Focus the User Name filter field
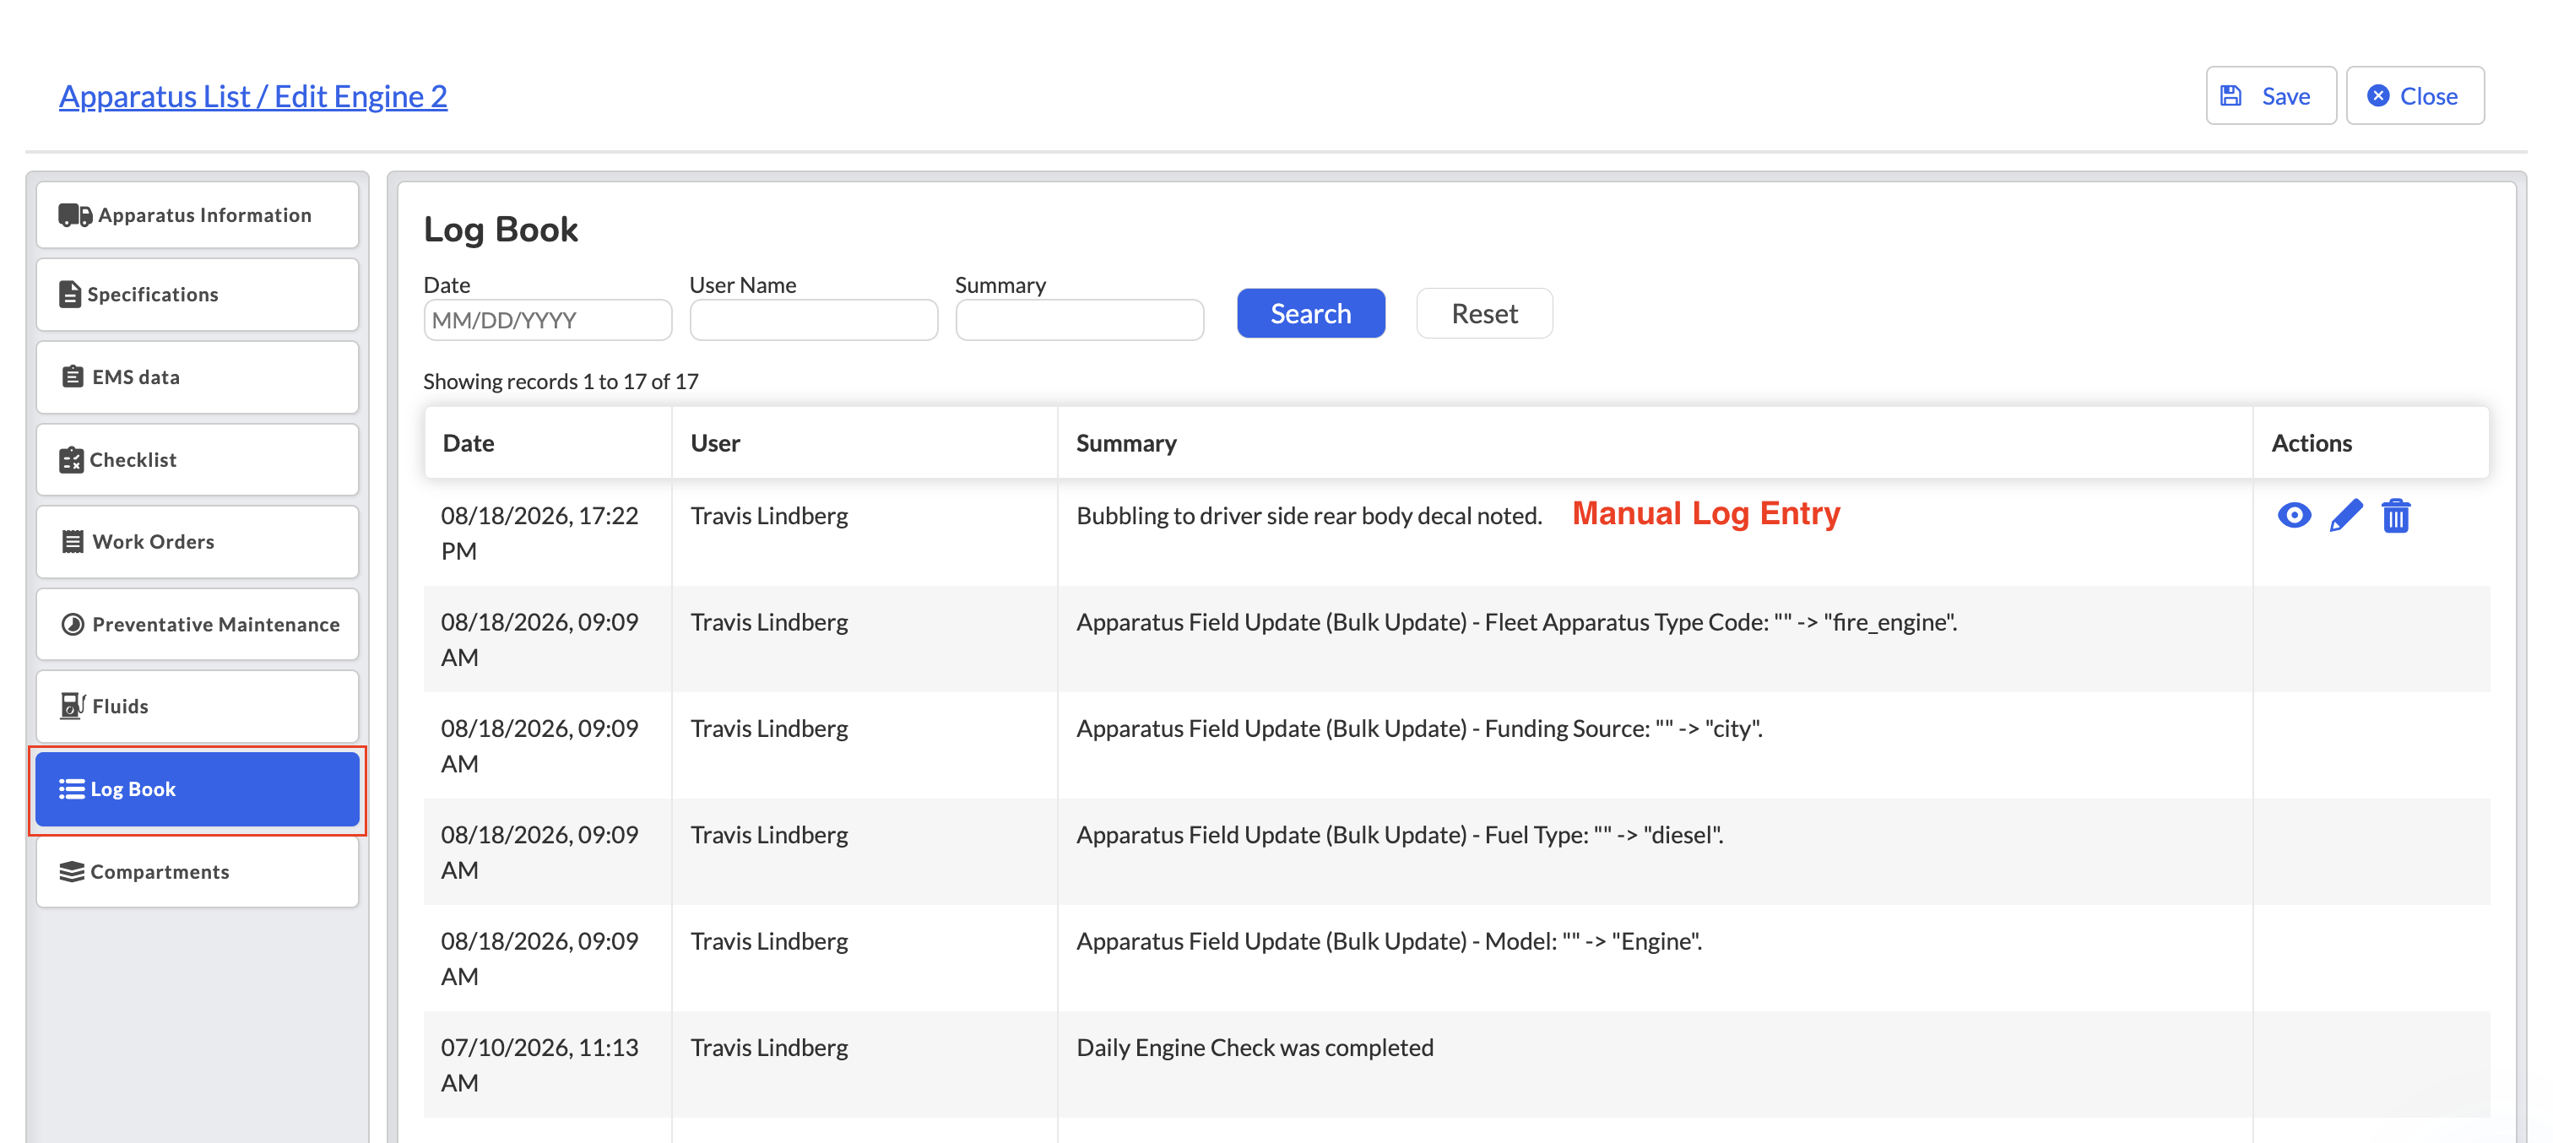The width and height of the screenshot is (2553, 1143). [814, 320]
